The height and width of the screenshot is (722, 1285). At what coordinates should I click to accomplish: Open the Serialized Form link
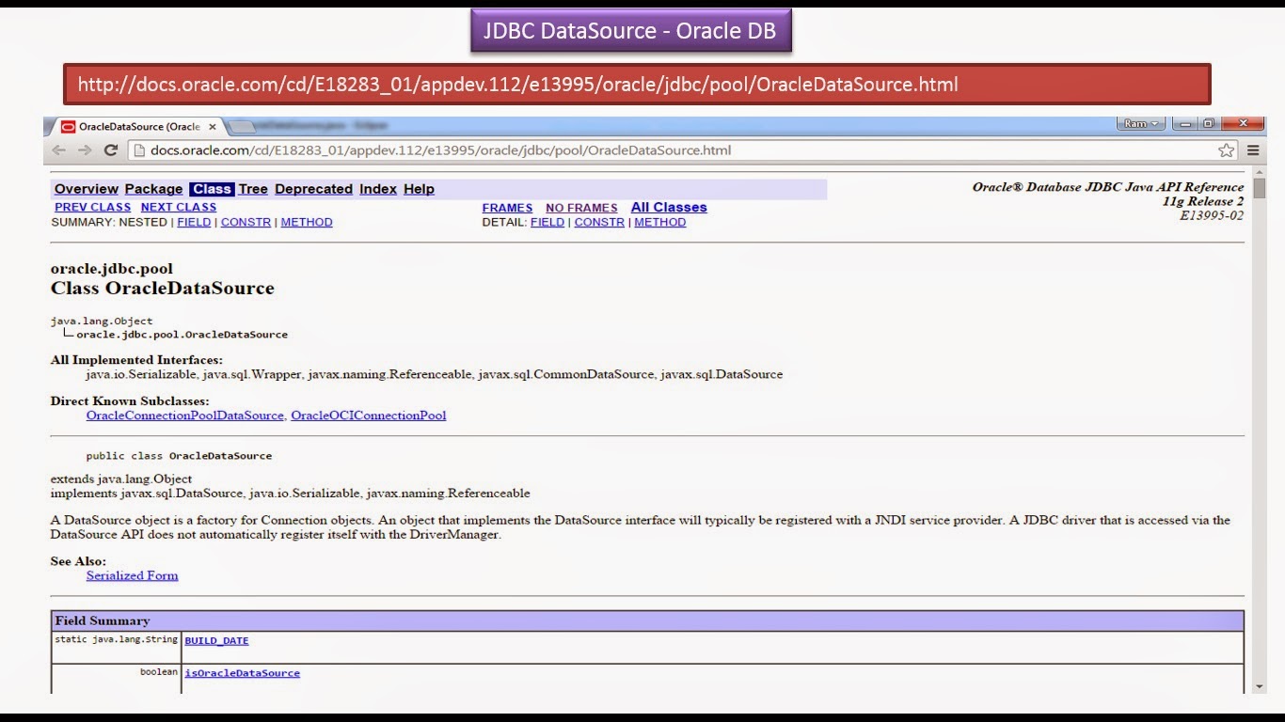click(x=132, y=575)
